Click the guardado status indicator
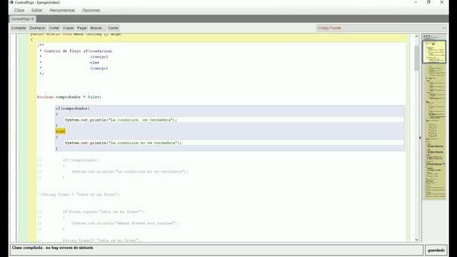Viewport: 457px width, 257px height. [x=436, y=251]
